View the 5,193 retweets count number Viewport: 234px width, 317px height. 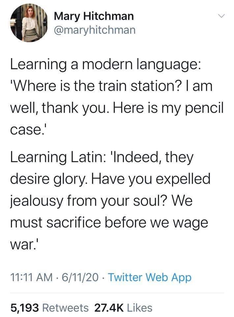[24, 308]
